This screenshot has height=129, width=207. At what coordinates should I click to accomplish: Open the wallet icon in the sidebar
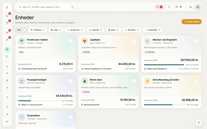pyautogui.click(x=7, y=73)
